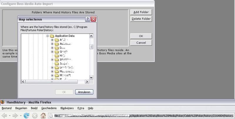This screenshot has width=235, height=119.
Task: Close the Map selecteren dialog
Action: tap(93, 19)
